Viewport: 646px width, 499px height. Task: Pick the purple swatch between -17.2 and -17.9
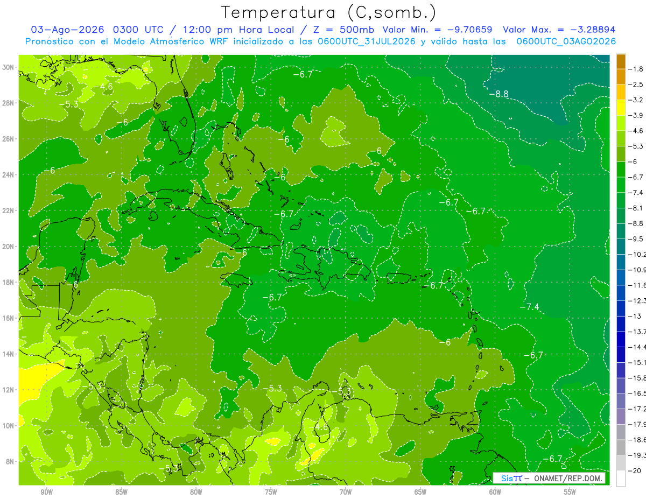621,417
